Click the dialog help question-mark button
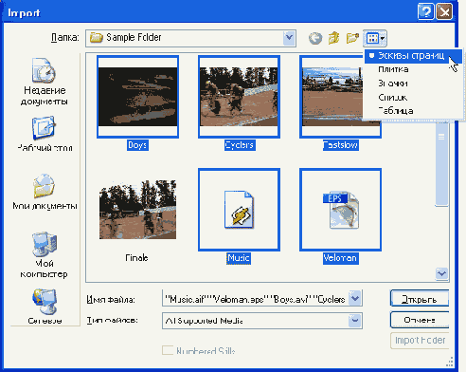The image size is (466, 372). (x=425, y=12)
